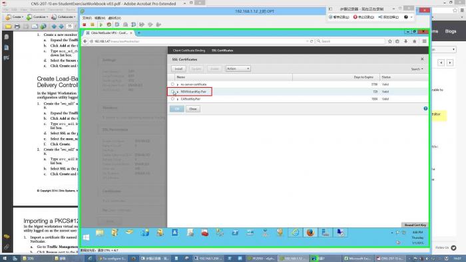Click the red stop icon in VM console toolbar
Image resolution: width=466 pixels, height=262 pixels.
pos(85,25)
